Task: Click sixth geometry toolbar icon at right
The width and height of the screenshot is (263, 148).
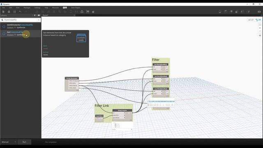Action: [248, 12]
